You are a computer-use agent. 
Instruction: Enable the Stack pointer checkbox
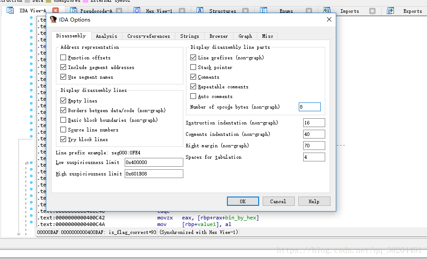tap(193, 67)
